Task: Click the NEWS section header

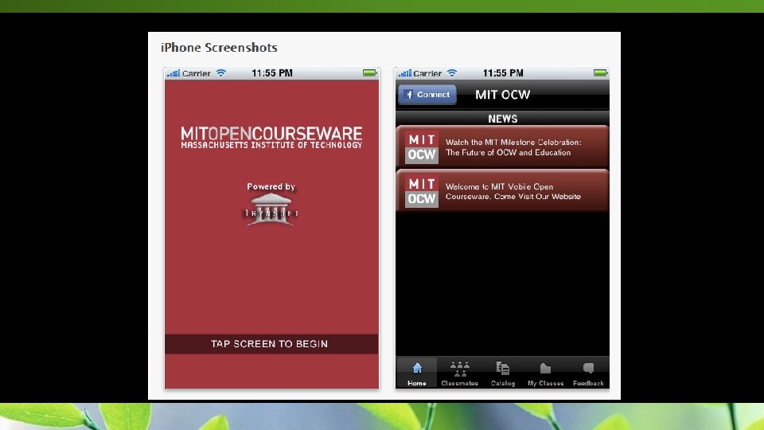Action: point(502,119)
